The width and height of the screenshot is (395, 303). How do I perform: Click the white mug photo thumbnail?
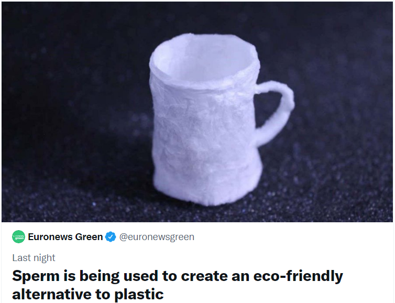coord(197,111)
